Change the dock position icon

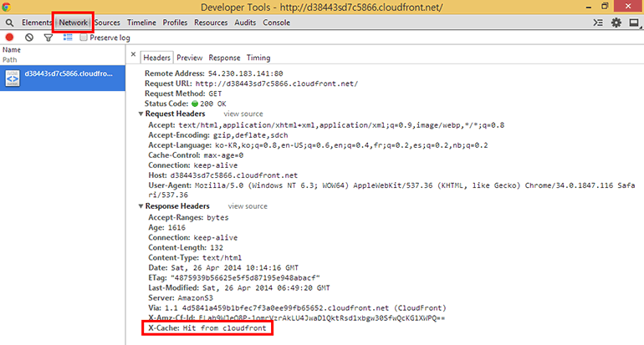coord(635,23)
